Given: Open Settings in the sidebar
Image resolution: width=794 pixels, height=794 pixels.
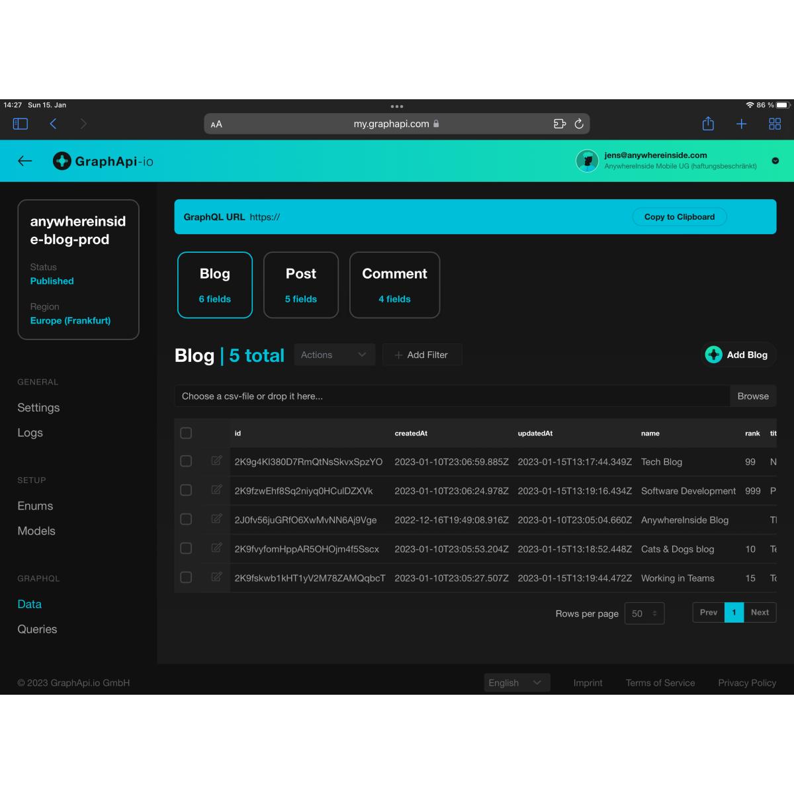Looking at the screenshot, I should pos(38,408).
